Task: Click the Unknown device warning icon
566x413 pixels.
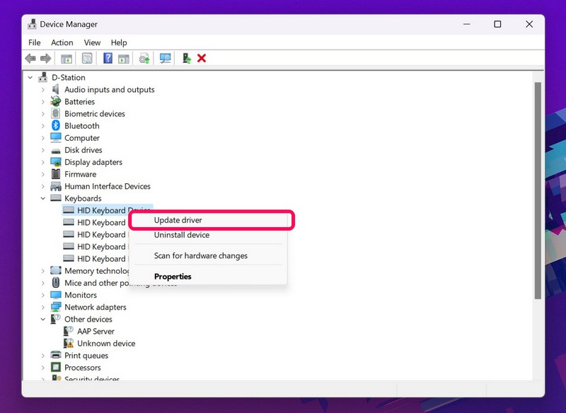Action: click(x=69, y=344)
